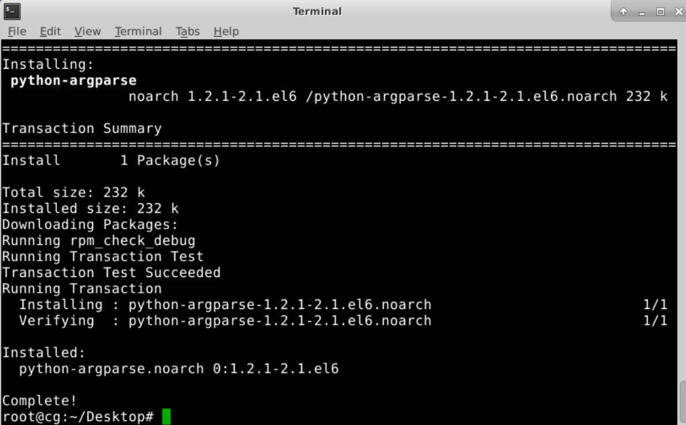This screenshot has width=686, height=425.
Task: Open the Terminal menu
Action: click(x=138, y=31)
